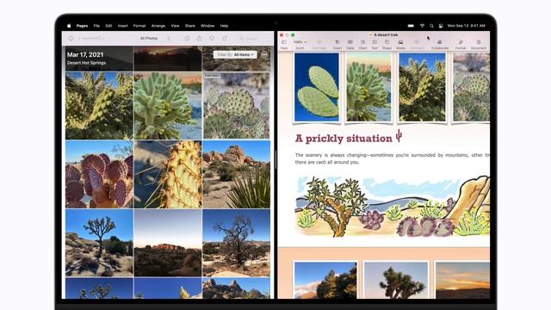Image resolution: width=551 pixels, height=310 pixels.
Task: Open the Edit menu
Action: [x=109, y=26]
